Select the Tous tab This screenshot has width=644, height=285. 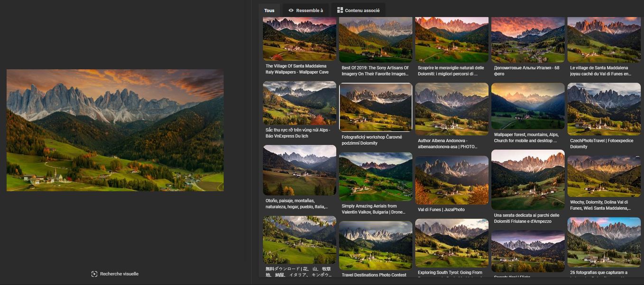point(269,10)
